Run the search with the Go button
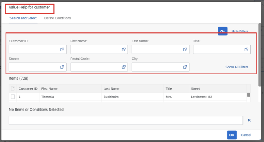 coord(223,31)
